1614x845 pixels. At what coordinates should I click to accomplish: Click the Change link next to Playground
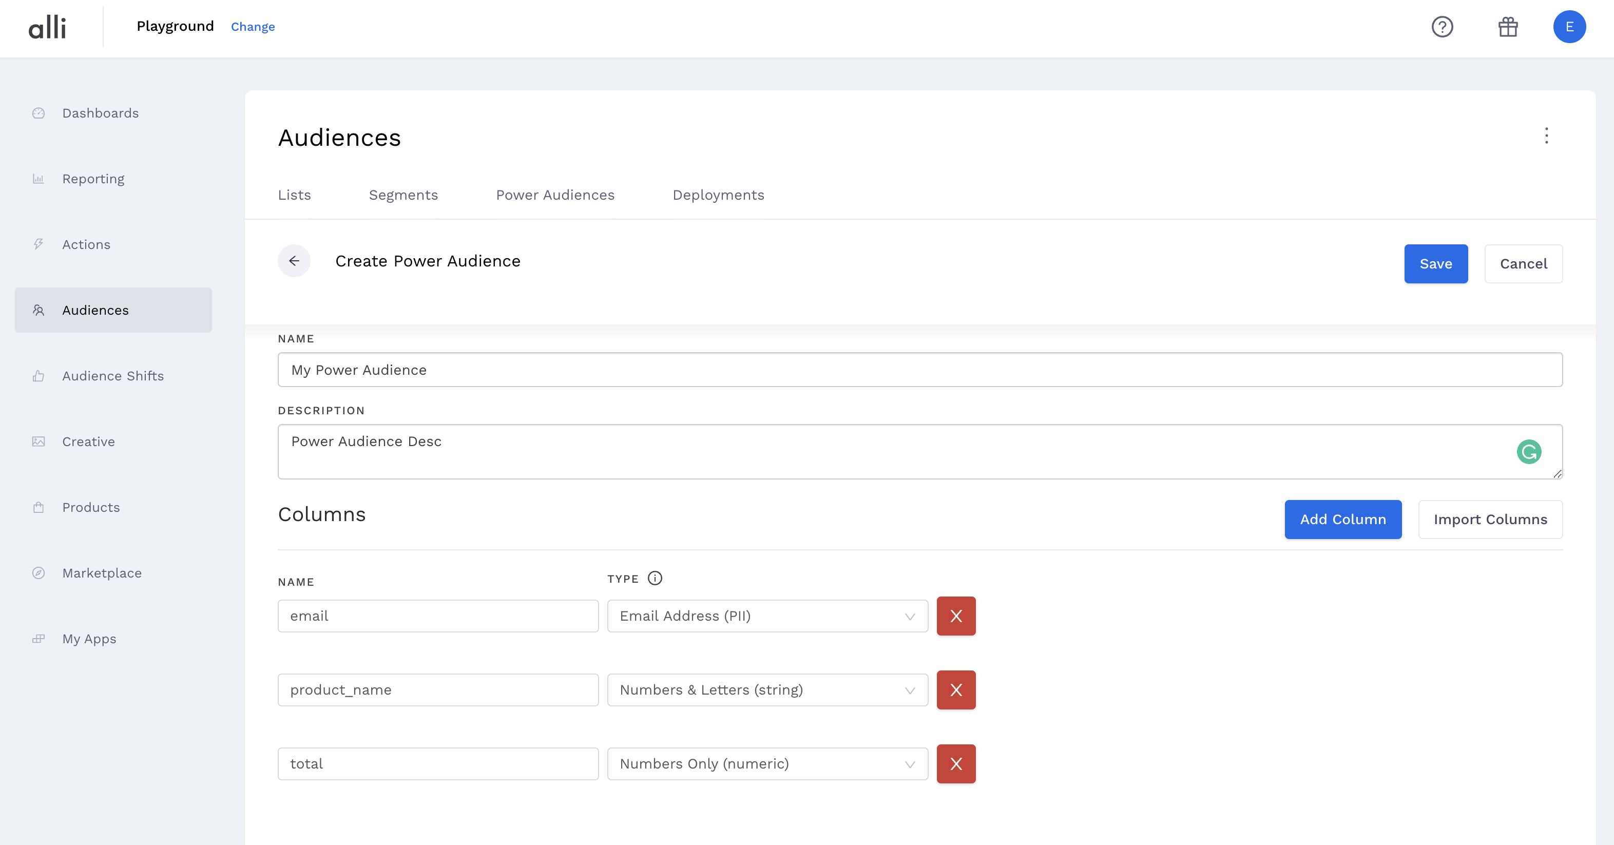[253, 27]
